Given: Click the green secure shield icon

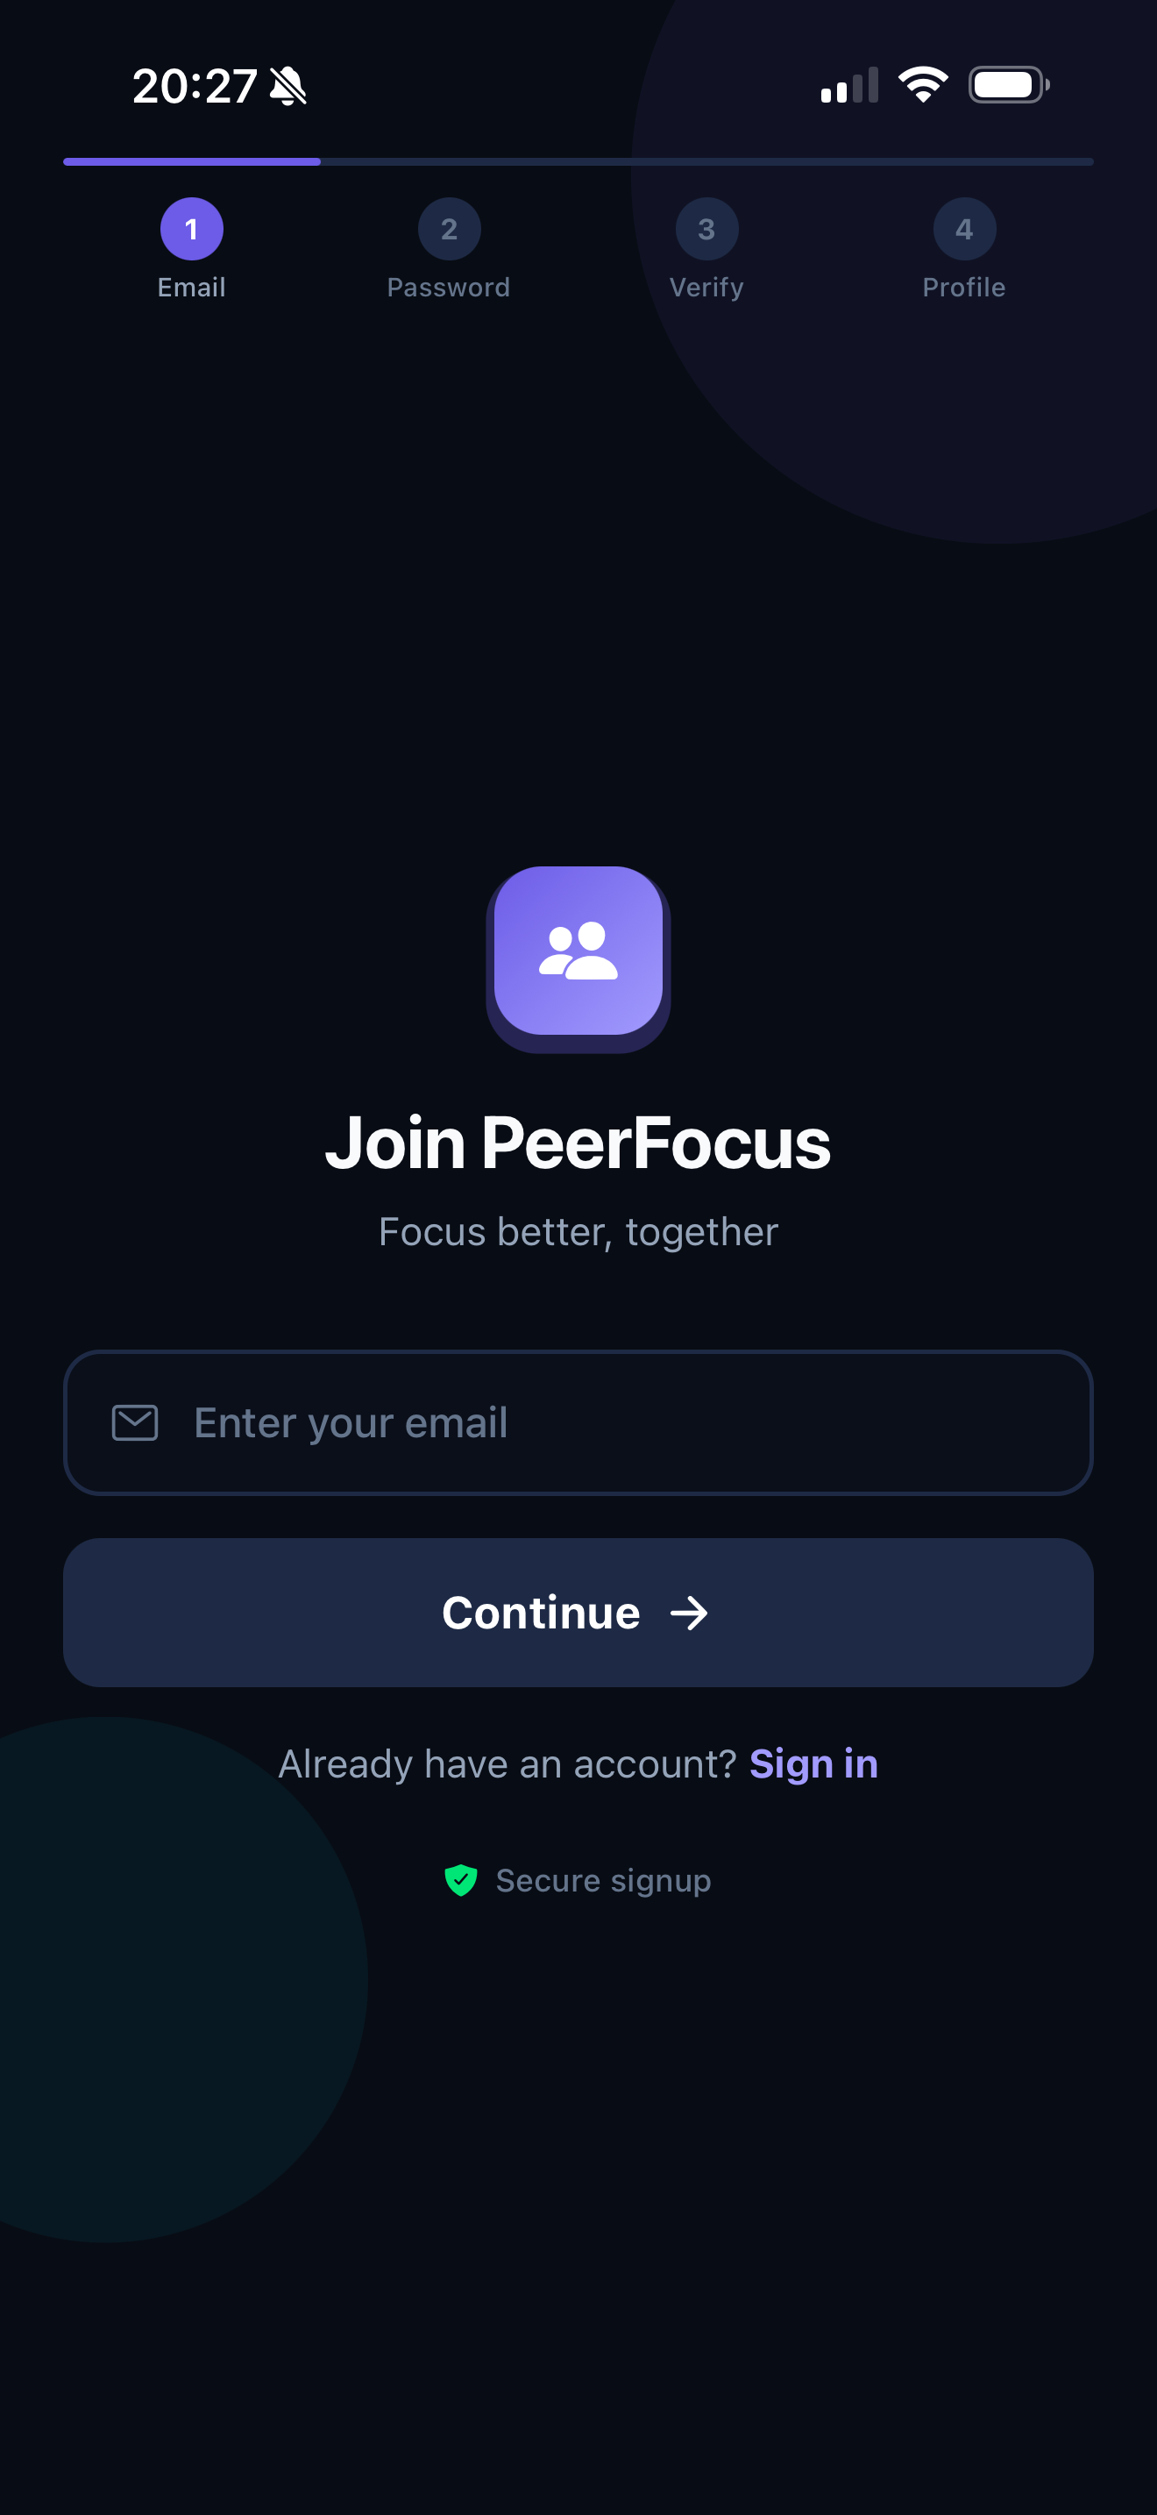Looking at the screenshot, I should (x=460, y=1879).
